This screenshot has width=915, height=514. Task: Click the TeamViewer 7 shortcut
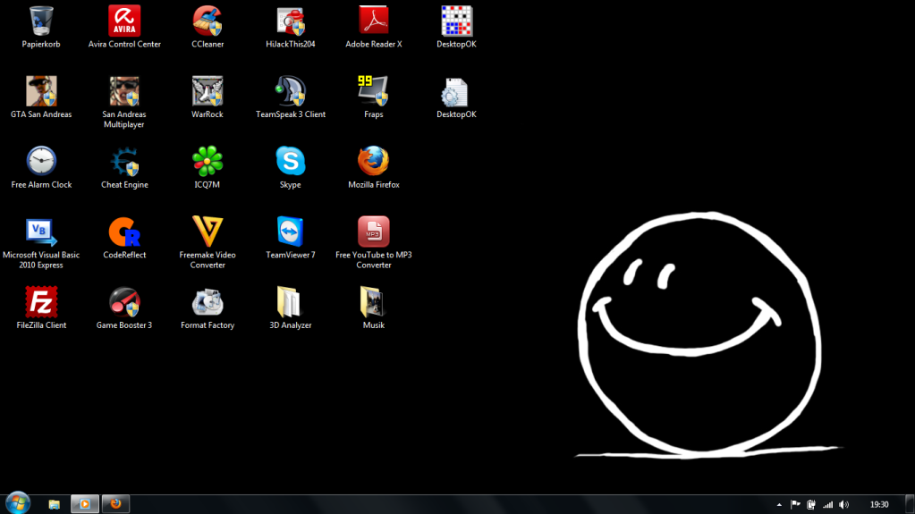click(291, 232)
